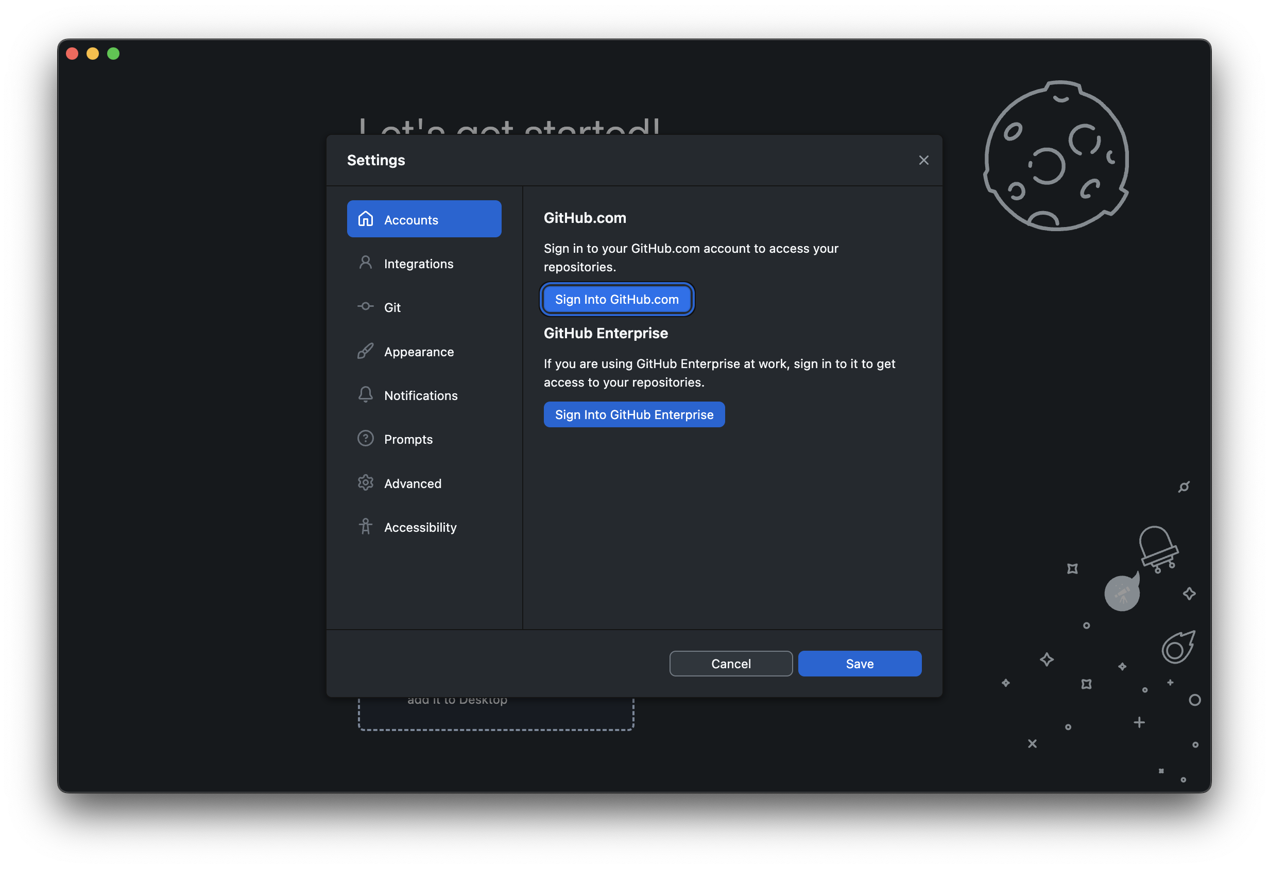
Task: Select the Git settings tab
Action: click(424, 307)
